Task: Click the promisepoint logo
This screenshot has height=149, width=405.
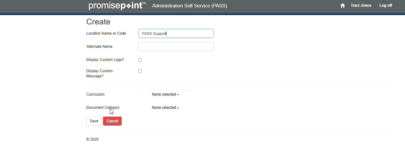Action: 117,6
